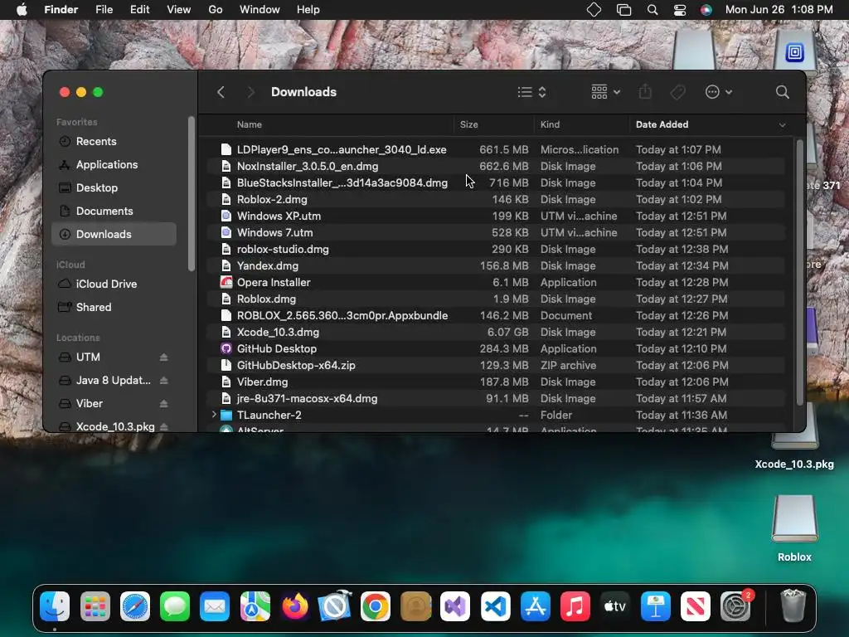Open Visual Studio Code from the Dock
This screenshot has width=849, height=637.
coord(496,606)
